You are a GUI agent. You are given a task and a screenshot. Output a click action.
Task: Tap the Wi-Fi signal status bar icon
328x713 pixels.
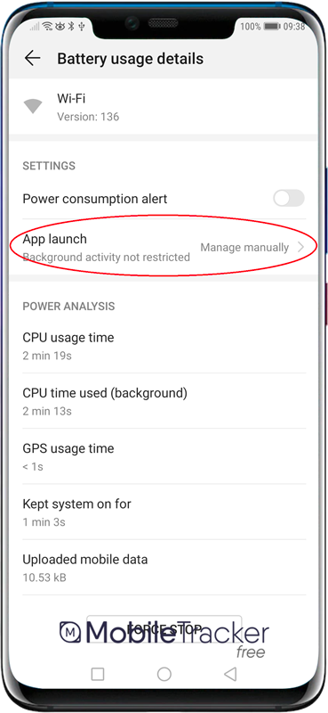(47, 27)
